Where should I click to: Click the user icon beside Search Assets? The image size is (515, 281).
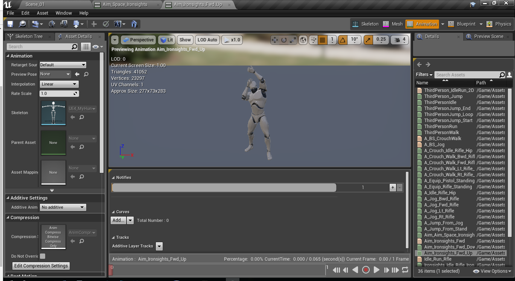coord(509,75)
